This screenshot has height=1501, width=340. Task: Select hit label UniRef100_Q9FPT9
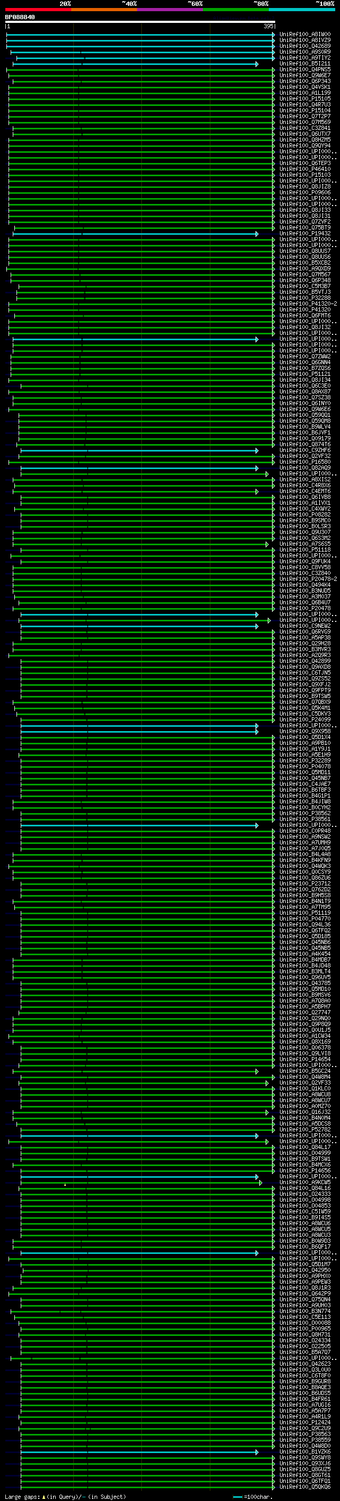tap(305, 691)
